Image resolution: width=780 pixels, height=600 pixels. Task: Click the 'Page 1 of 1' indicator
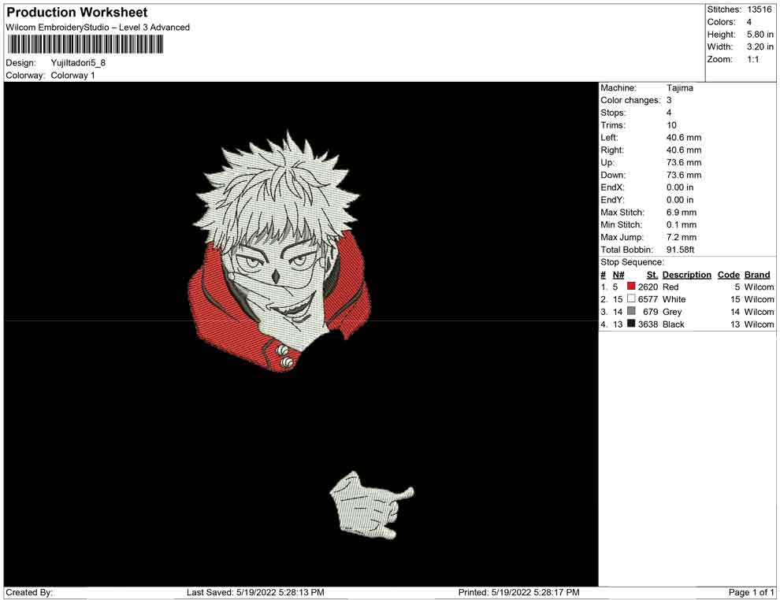(x=751, y=592)
